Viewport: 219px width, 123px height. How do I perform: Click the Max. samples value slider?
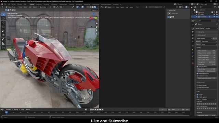[x=206, y=51]
